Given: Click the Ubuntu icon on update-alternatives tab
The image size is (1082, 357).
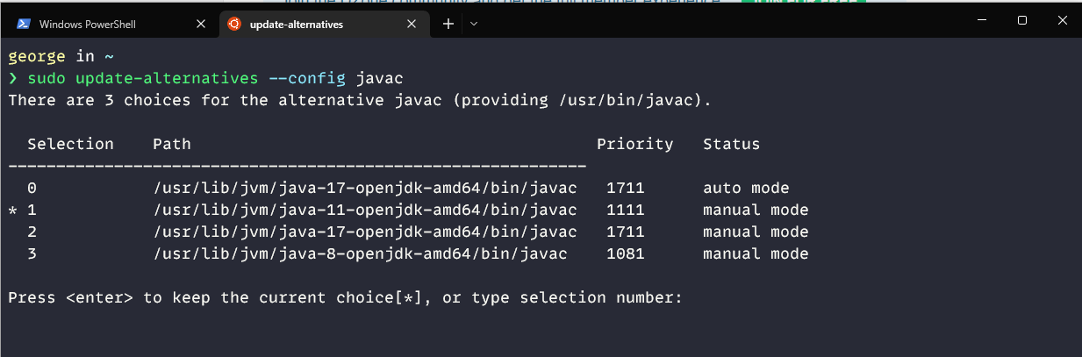Looking at the screenshot, I should [234, 25].
